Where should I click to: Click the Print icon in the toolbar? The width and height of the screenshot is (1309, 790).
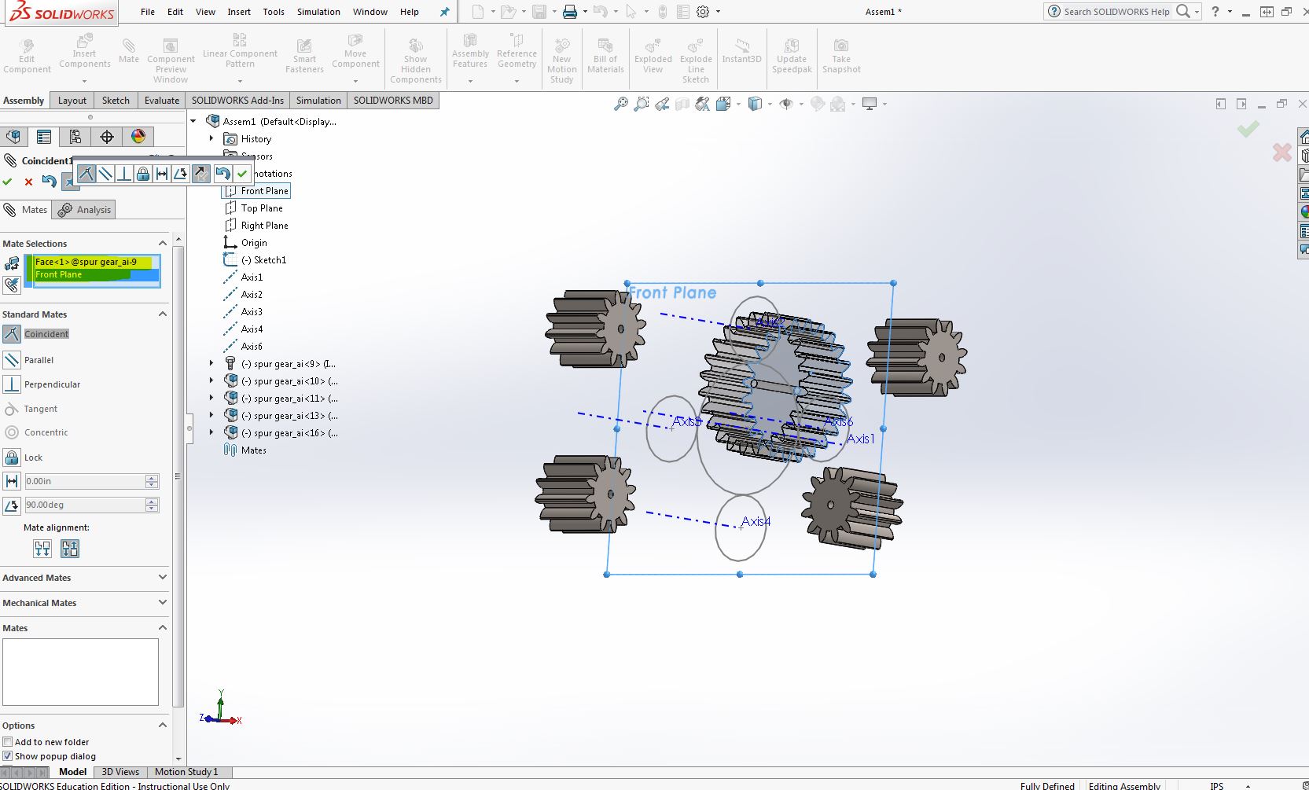pyautogui.click(x=570, y=12)
